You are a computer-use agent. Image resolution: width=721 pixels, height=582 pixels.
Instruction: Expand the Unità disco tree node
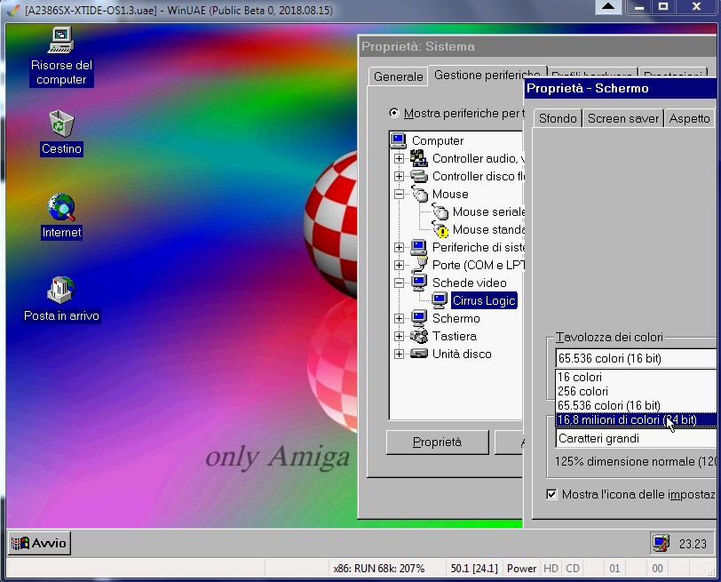399,354
